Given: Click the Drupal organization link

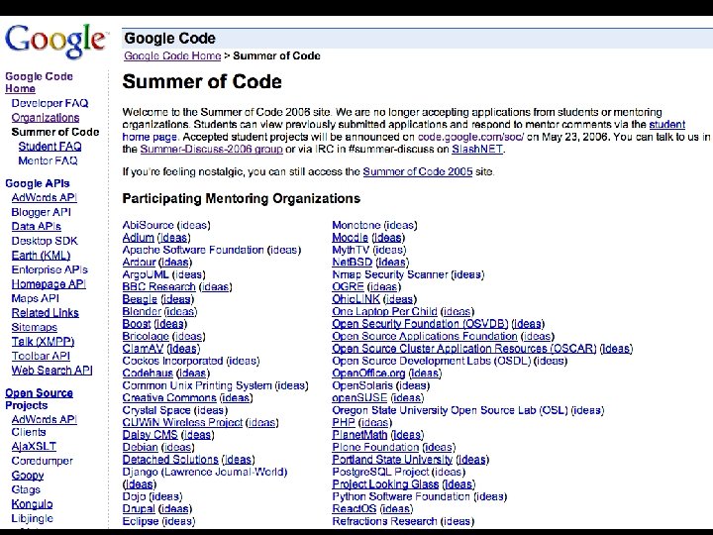Looking at the screenshot, I should click(140, 509).
